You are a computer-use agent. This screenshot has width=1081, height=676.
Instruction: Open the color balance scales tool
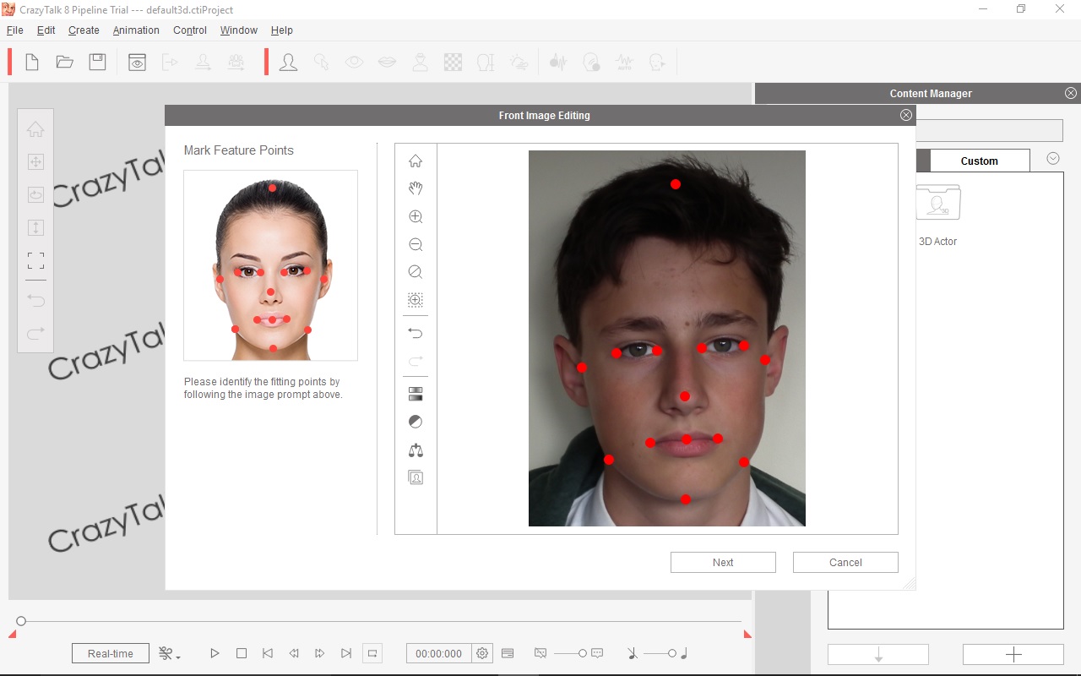[x=416, y=450]
